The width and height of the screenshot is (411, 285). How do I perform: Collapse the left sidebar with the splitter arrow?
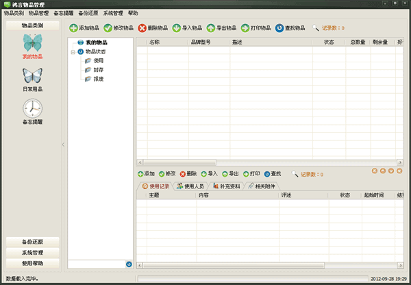pos(63,145)
